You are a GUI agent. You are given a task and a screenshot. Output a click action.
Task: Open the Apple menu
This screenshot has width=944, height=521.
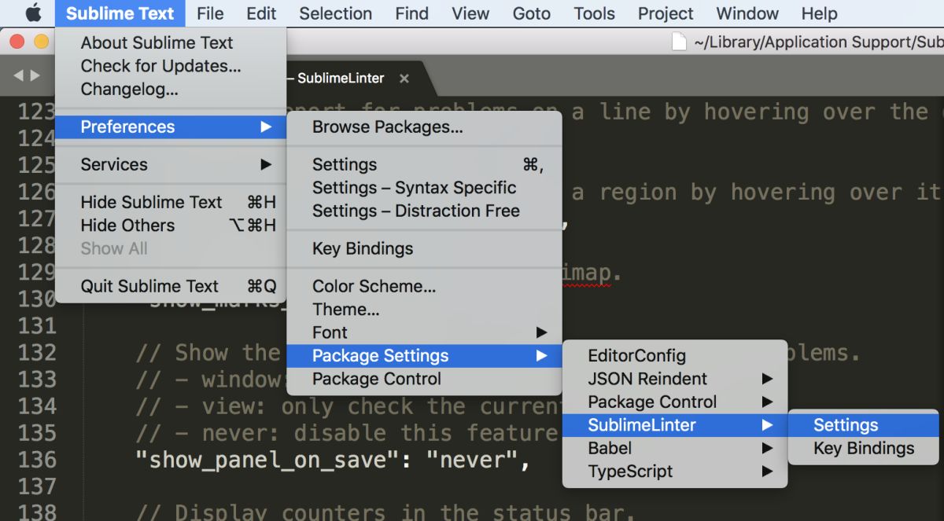click(33, 13)
